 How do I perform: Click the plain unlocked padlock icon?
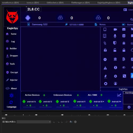[115, 50]
